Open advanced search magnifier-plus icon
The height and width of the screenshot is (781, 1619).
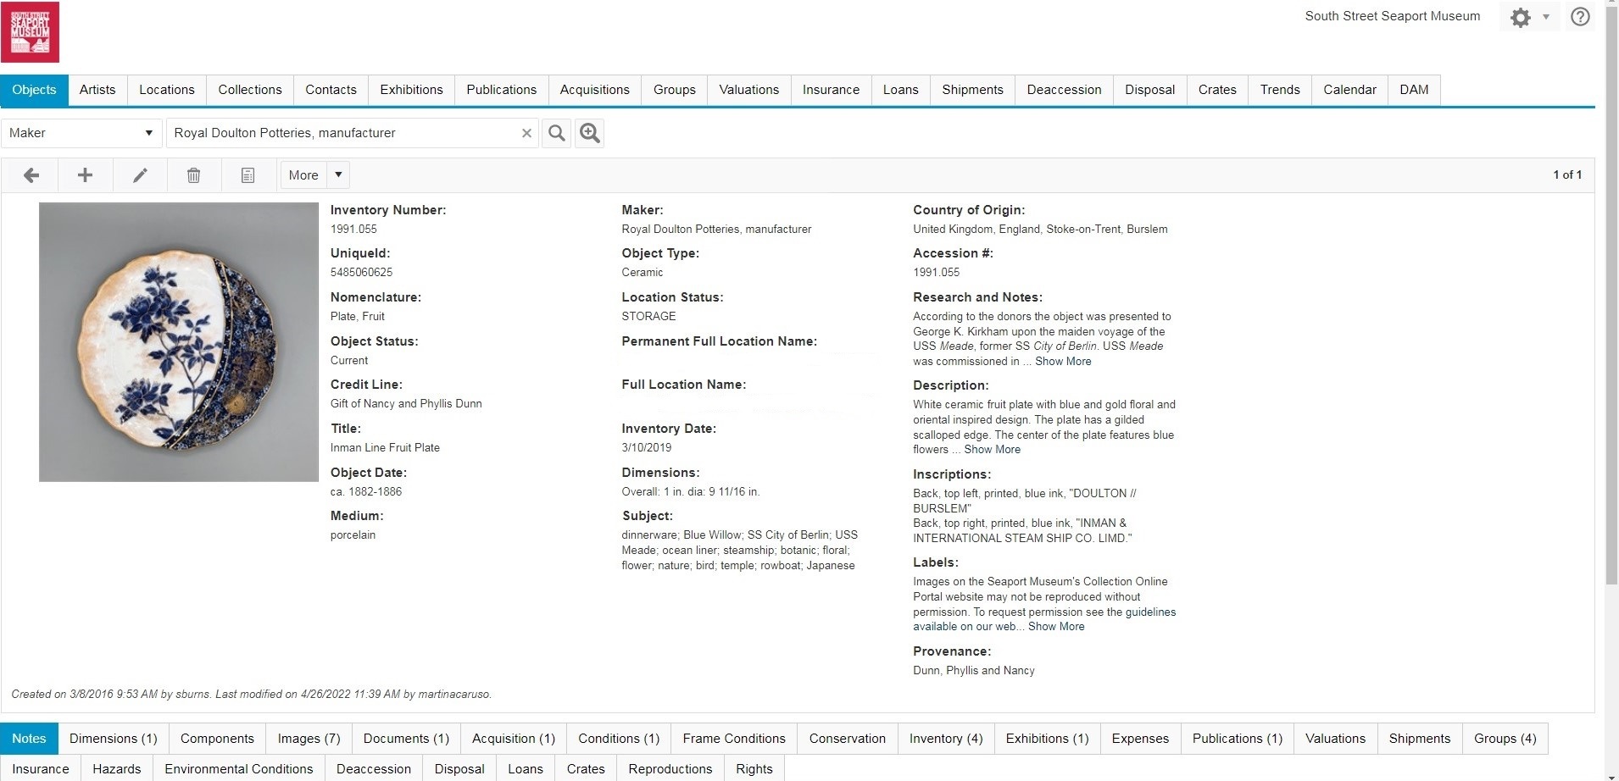tap(590, 133)
